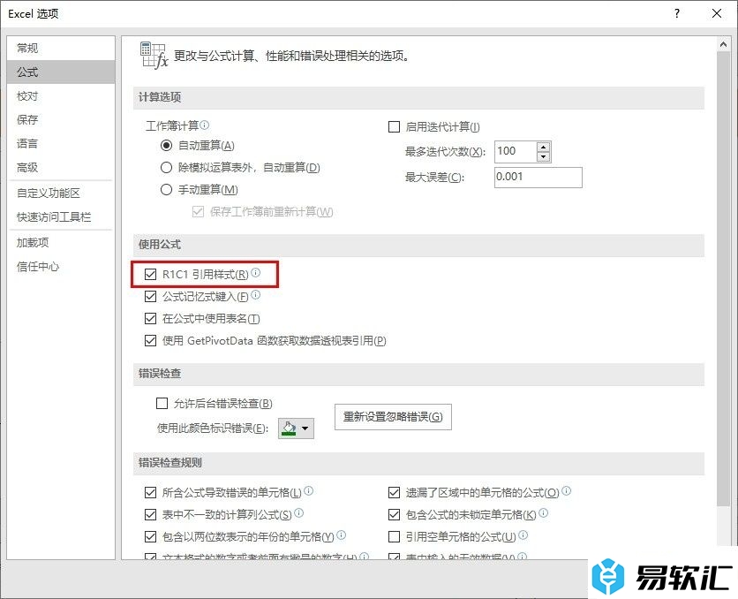Select 自动重算 radio button
This screenshot has width=738, height=599.
coord(166,146)
